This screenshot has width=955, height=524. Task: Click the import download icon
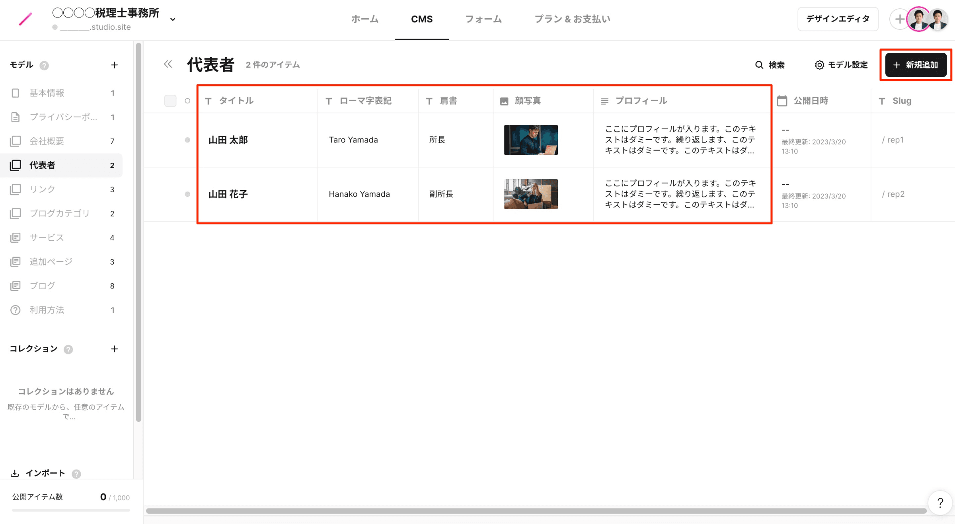point(15,473)
